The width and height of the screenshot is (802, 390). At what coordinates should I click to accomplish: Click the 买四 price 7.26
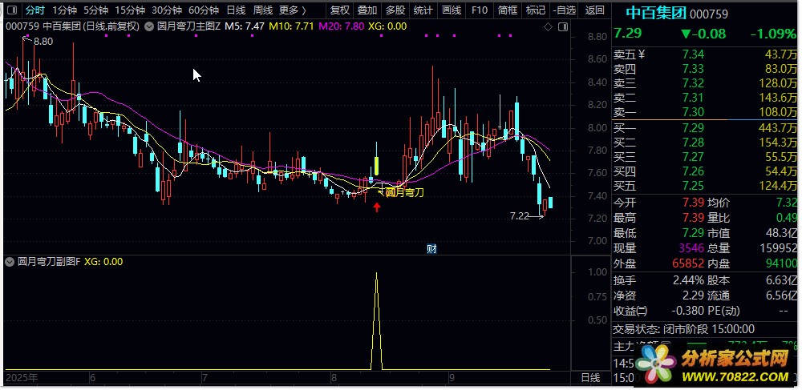(693, 171)
